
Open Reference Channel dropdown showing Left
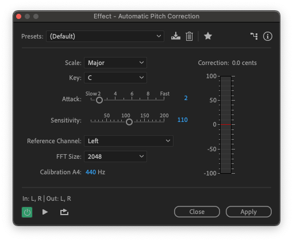coord(129,141)
